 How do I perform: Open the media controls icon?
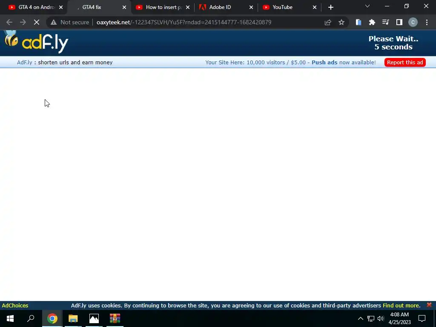tap(386, 22)
